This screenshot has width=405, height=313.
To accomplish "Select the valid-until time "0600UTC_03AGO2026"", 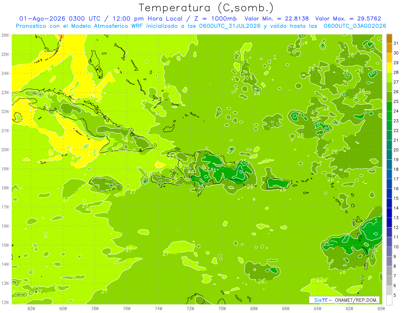I will click(355, 26).
